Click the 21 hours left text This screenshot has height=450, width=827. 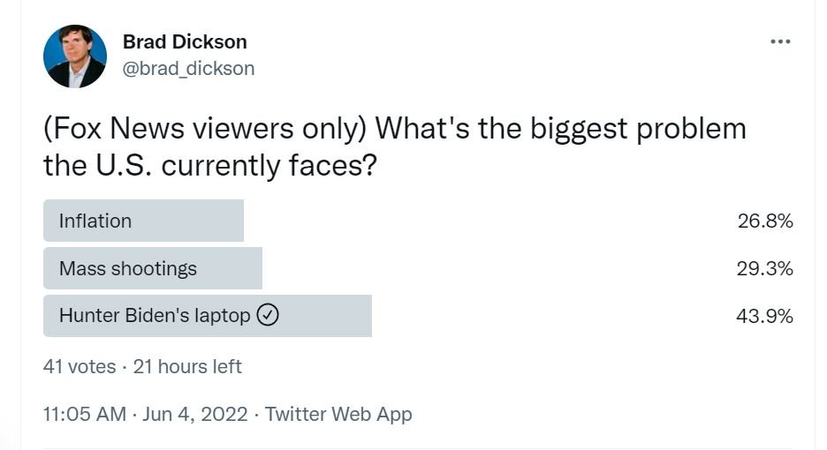coord(187,366)
